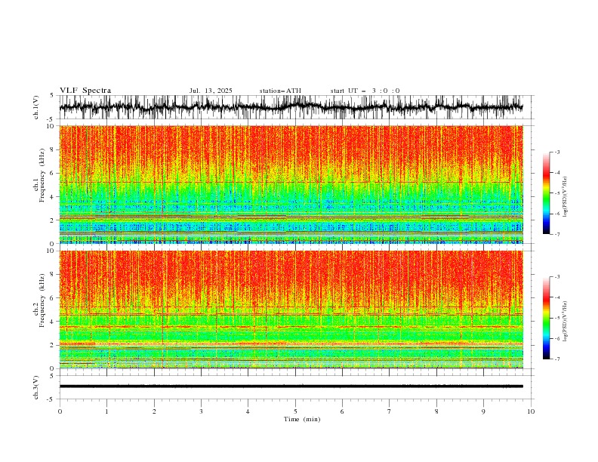Viewport: 598px width, 462px height.
Task: Click inside the ch.1 spectrogram panel
Action: click(291, 184)
